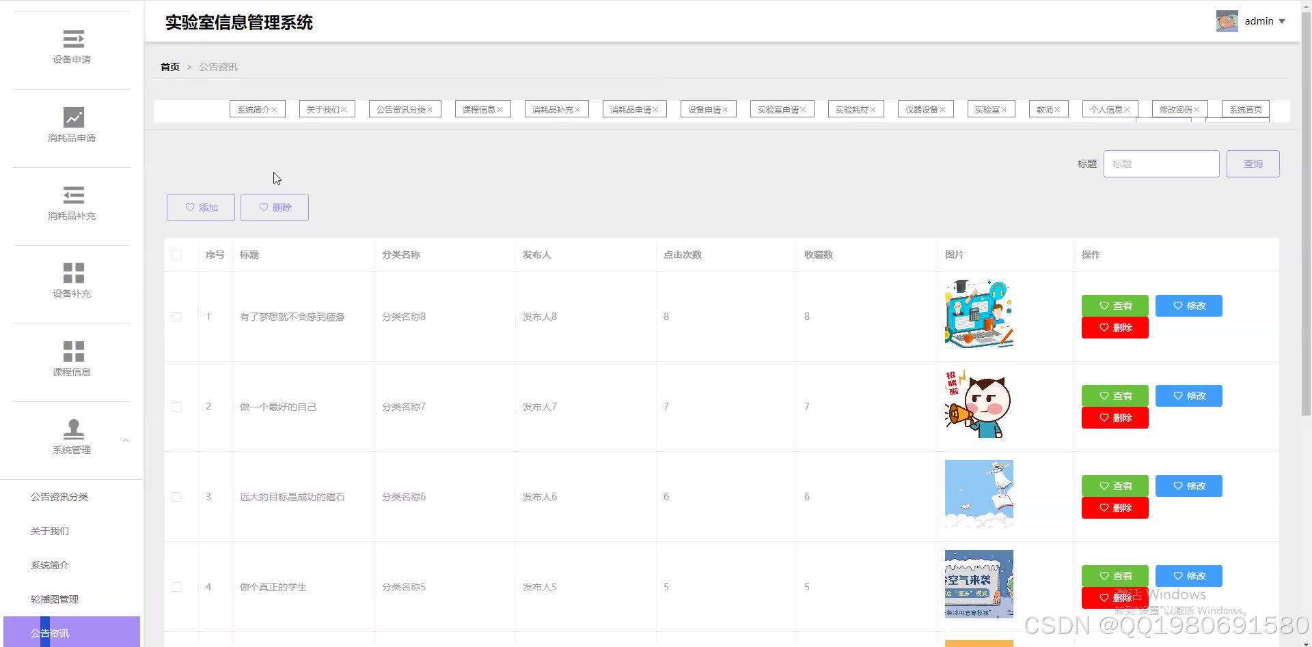Close the 课程信息 tab via x
This screenshot has height=647, width=1312.
500,110
